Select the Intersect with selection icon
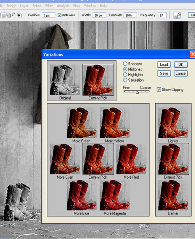Viewport: 195px width, 239px height. (x=19, y=15)
